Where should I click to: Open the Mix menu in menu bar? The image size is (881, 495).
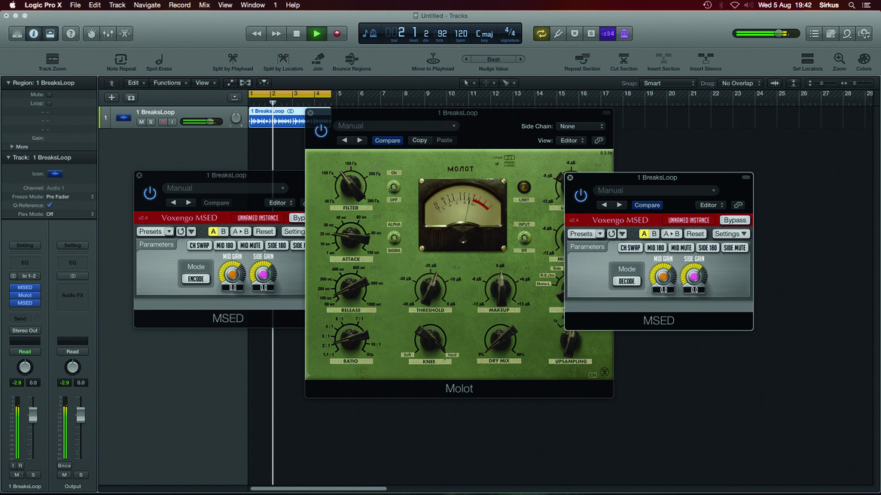point(205,5)
